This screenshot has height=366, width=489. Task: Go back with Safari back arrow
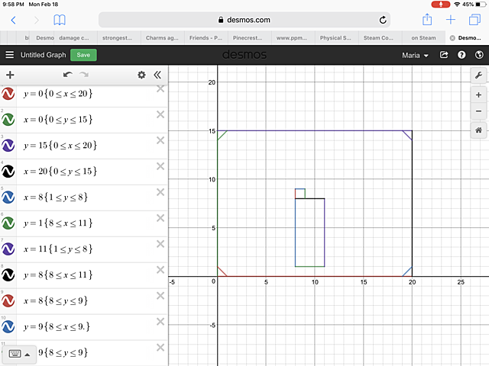13,21
